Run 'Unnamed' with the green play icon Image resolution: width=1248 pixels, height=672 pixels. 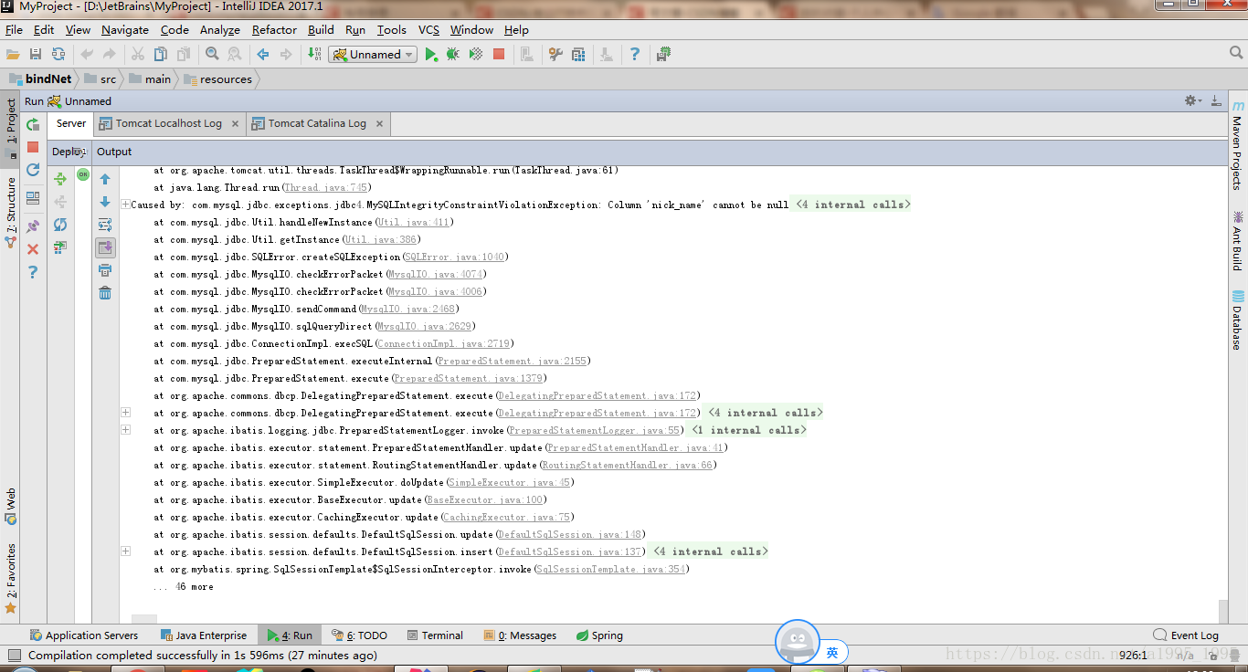coord(431,55)
